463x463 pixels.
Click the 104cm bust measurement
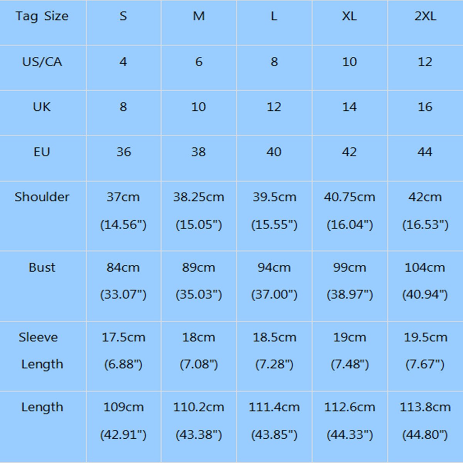pyautogui.click(x=425, y=267)
